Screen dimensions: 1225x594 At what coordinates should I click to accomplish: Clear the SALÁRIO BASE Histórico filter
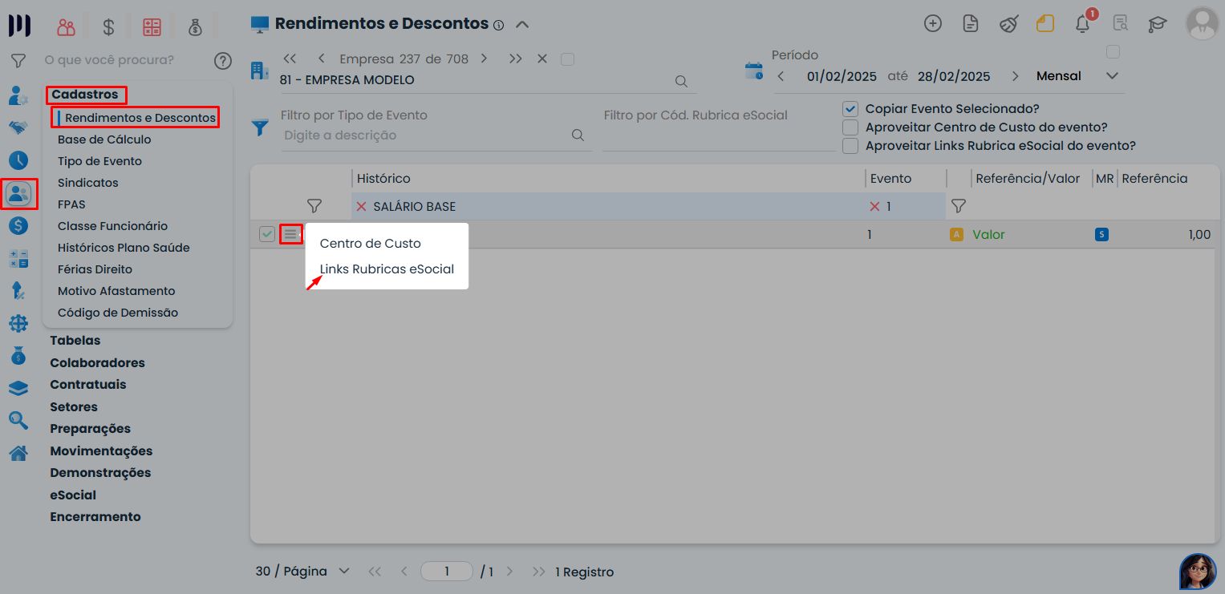point(361,207)
